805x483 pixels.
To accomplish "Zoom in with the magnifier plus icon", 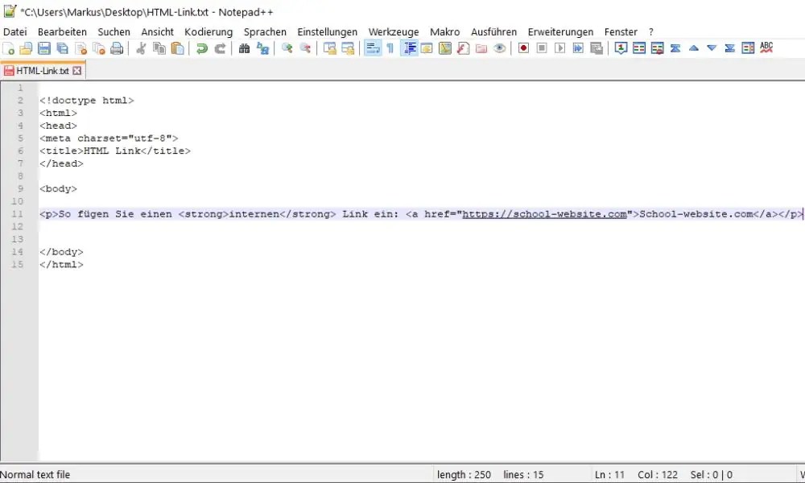I will [x=287, y=48].
